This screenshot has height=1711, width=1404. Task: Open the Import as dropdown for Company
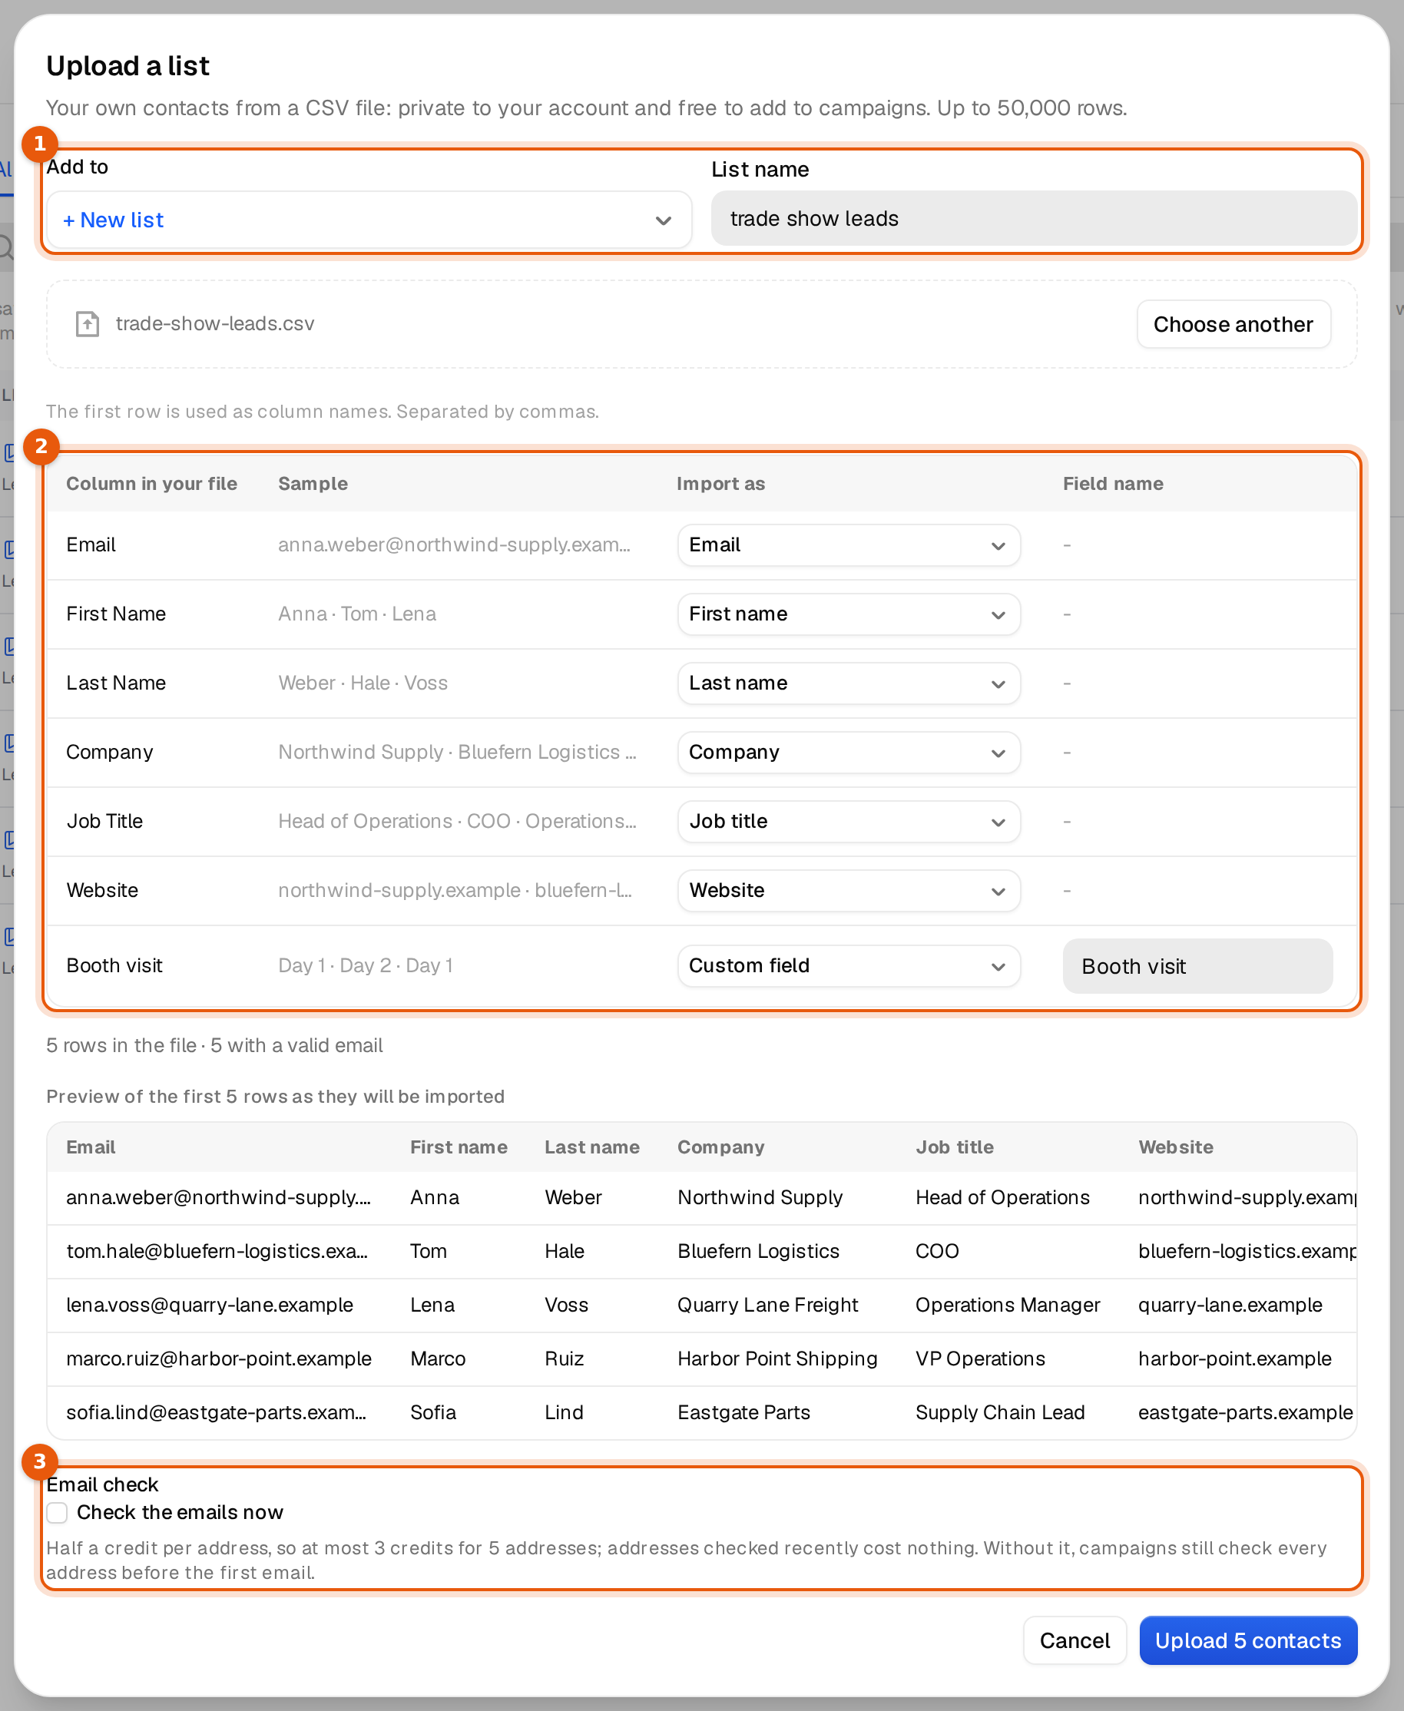pos(849,752)
